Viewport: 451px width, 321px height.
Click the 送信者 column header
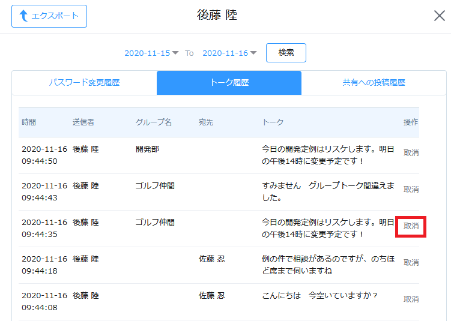click(x=83, y=122)
